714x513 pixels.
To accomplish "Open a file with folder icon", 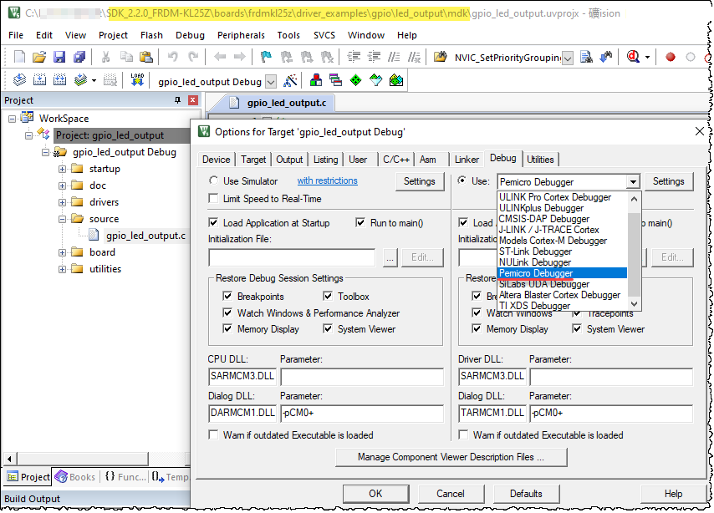I will click(39, 57).
